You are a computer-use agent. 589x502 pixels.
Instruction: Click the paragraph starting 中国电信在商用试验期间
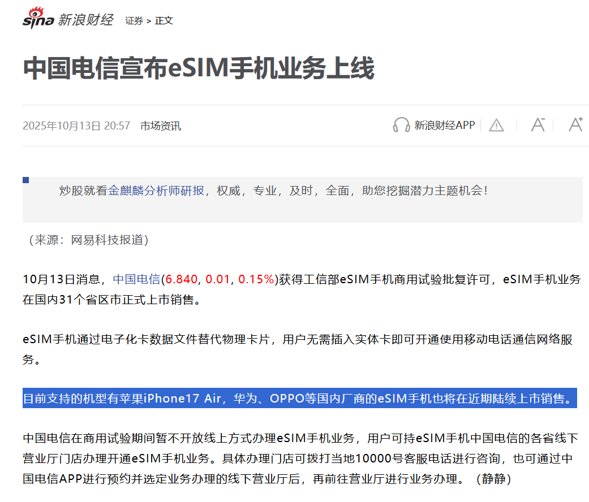pos(300,458)
